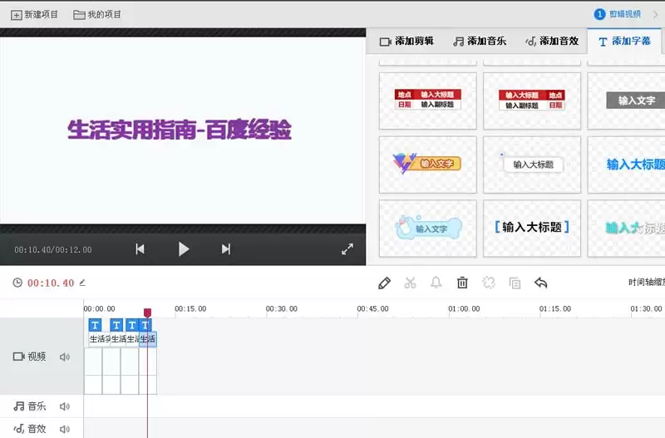665x438 pixels.
Task: Select the first 生活 subtitle clip
Action: click(x=100, y=339)
